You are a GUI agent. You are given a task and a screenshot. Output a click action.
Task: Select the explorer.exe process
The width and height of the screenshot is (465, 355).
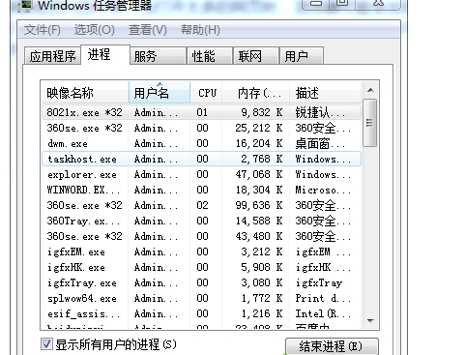point(201,174)
